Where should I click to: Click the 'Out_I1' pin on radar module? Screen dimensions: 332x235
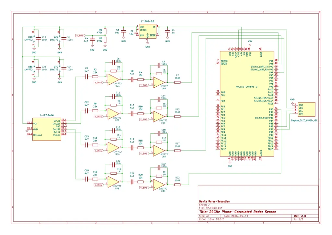pos(57,121)
